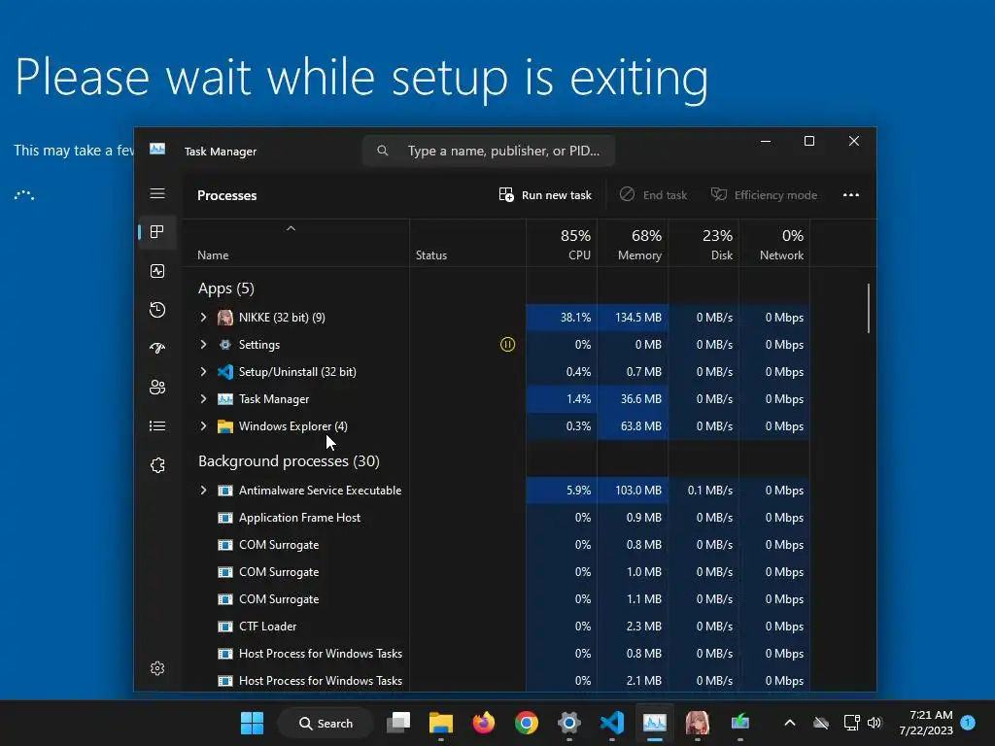Click the process list vertical scrollbar
Image resolution: width=995 pixels, height=746 pixels.
868,308
